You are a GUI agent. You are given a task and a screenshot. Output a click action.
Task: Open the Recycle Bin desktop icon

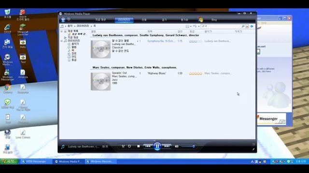8,13
